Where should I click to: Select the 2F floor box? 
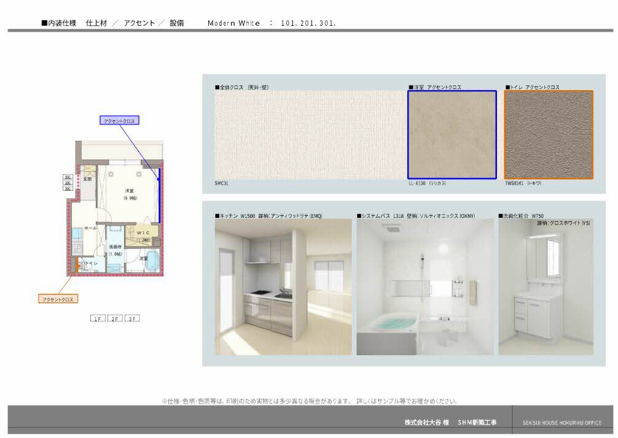pyautogui.click(x=114, y=318)
